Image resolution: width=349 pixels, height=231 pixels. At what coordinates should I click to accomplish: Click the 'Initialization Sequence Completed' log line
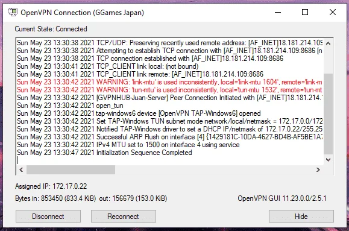104,153
